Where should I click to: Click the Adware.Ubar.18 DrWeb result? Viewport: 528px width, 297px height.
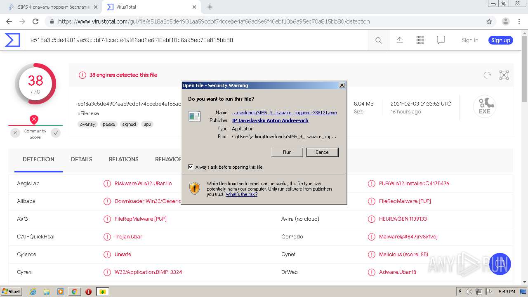pyautogui.click(x=398, y=272)
